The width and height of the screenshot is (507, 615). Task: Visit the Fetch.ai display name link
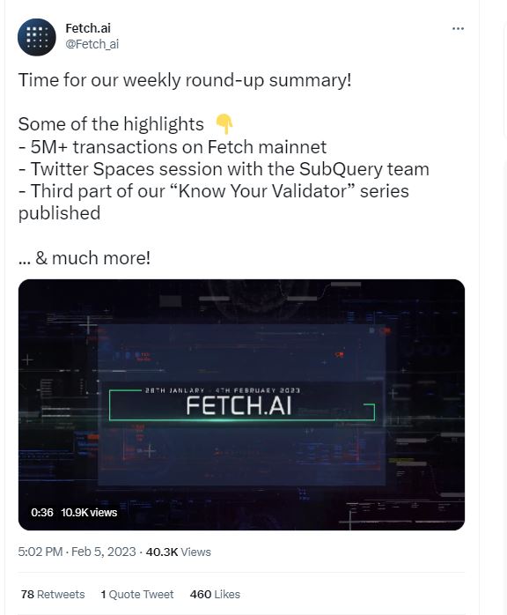[88, 28]
